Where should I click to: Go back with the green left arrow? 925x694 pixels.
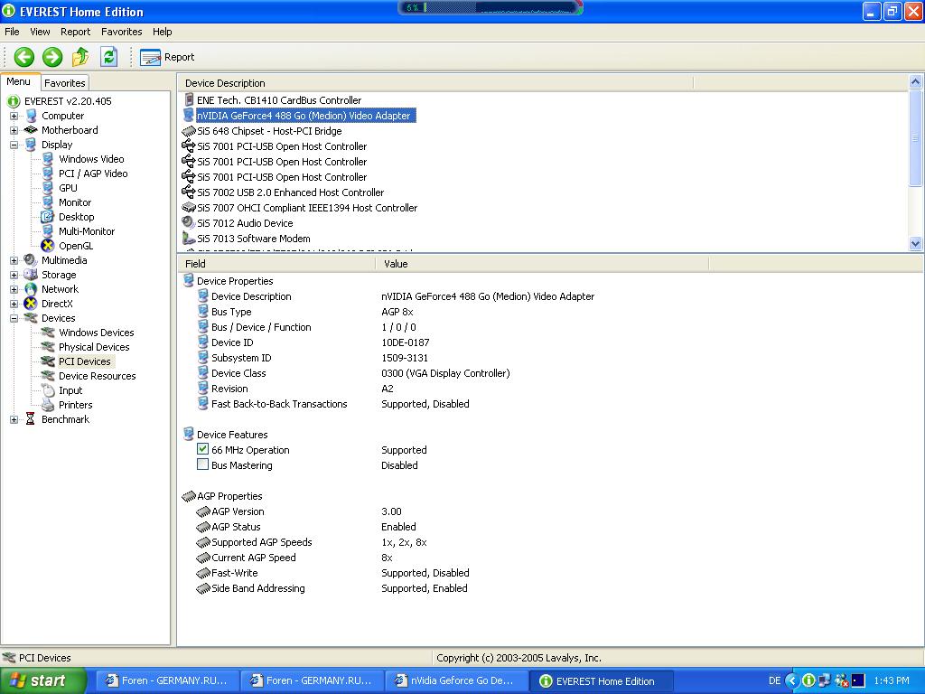24,57
